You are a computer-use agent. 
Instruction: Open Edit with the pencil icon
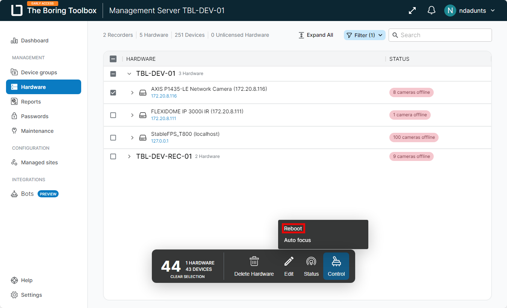pyautogui.click(x=289, y=261)
